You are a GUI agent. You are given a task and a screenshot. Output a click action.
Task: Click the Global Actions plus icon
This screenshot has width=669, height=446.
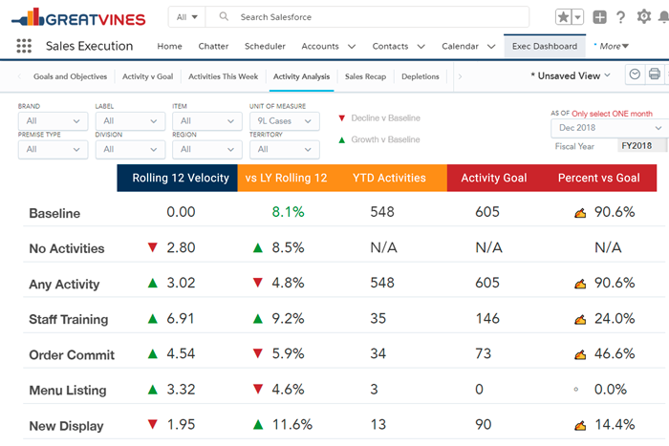tap(599, 17)
